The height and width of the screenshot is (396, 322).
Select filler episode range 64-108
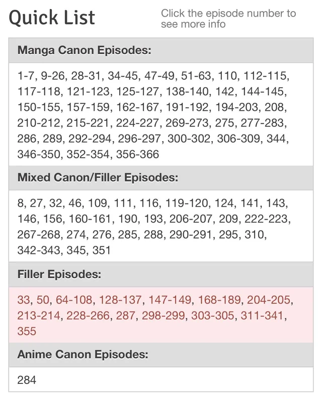(x=74, y=300)
